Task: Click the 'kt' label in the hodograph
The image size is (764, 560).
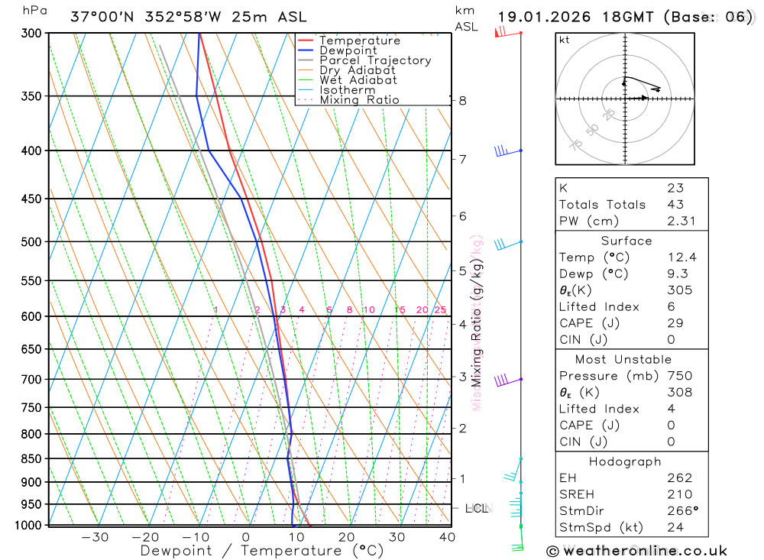Action: pyautogui.click(x=565, y=40)
